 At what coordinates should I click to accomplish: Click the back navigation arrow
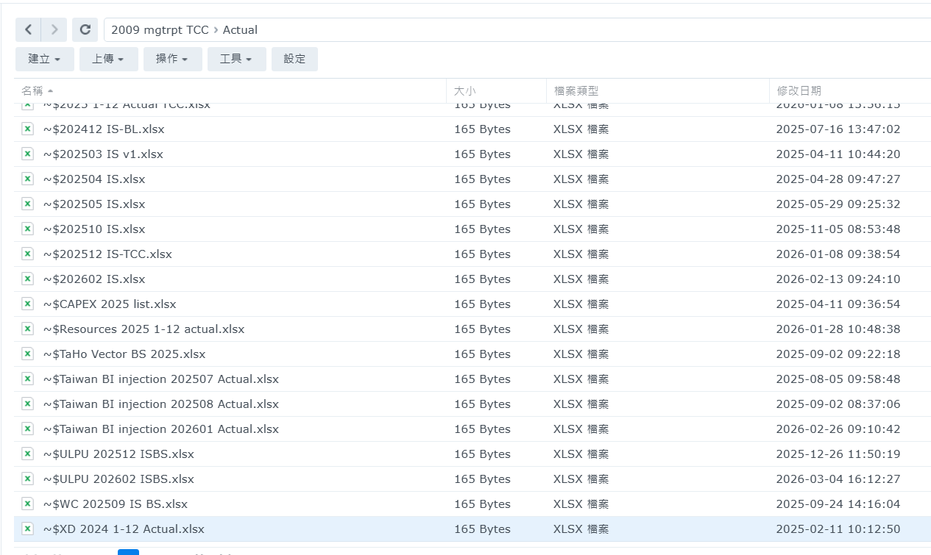(x=28, y=29)
